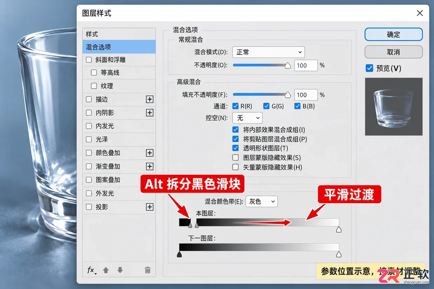
Task: Enable 斜面和浮雕 checkbox
Action: click(89, 60)
